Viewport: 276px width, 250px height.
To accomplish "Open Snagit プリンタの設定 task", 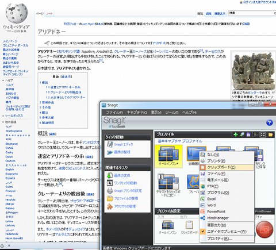I will pyautogui.click(x=128, y=191).
